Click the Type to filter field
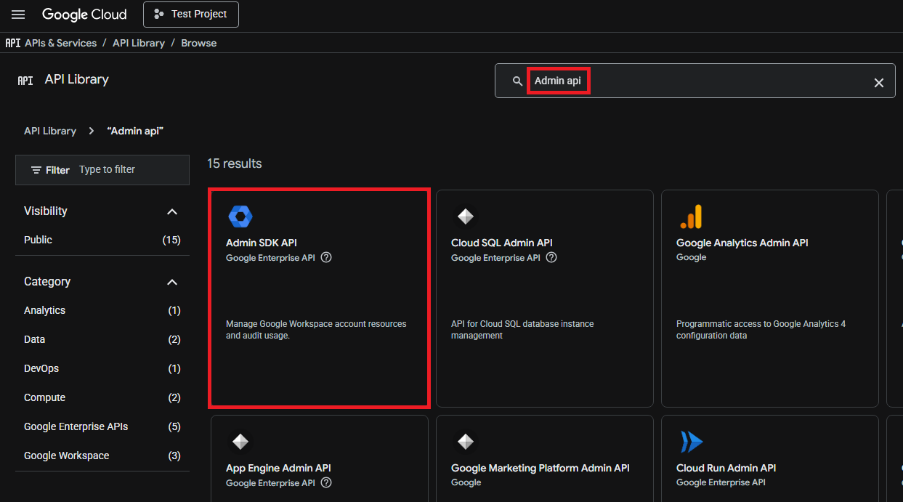This screenshot has height=502, width=903. [x=131, y=169]
